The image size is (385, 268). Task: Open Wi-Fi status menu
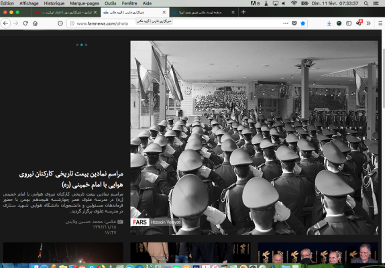tap(294, 3)
